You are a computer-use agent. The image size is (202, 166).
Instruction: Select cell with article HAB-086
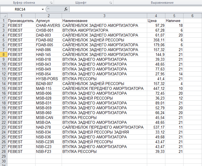[x=49, y=50]
